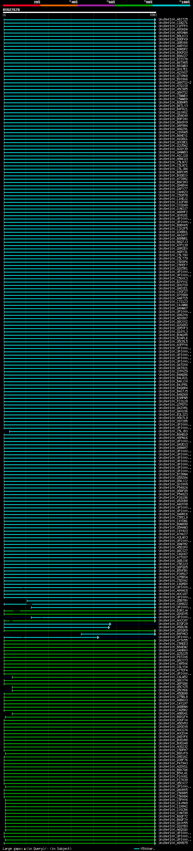Click hit label UniRef100_Q9SEV5
Image resolution: width=193 pixels, height=851 pixels.
point(173,614)
